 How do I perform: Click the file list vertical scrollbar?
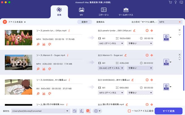click(x=183, y=58)
